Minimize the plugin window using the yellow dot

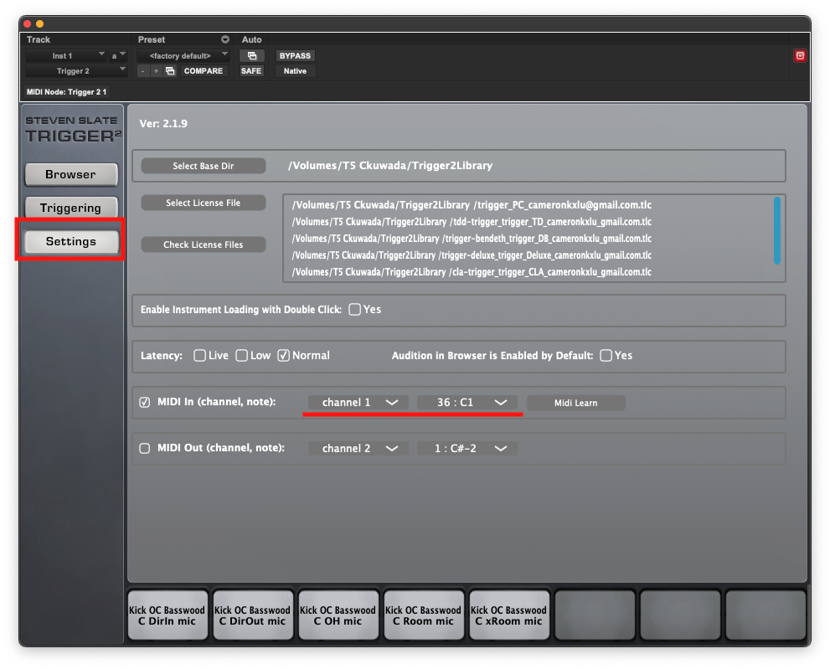[x=39, y=23]
